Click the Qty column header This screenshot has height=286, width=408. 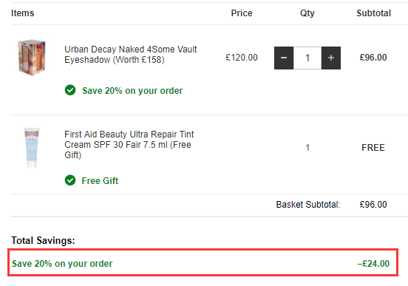coord(307,13)
